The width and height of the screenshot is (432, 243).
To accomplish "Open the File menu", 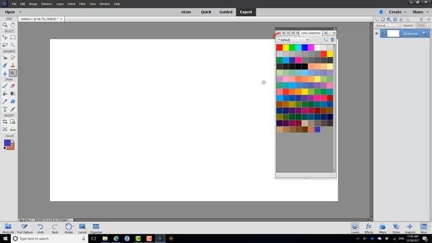I will coord(14,4).
